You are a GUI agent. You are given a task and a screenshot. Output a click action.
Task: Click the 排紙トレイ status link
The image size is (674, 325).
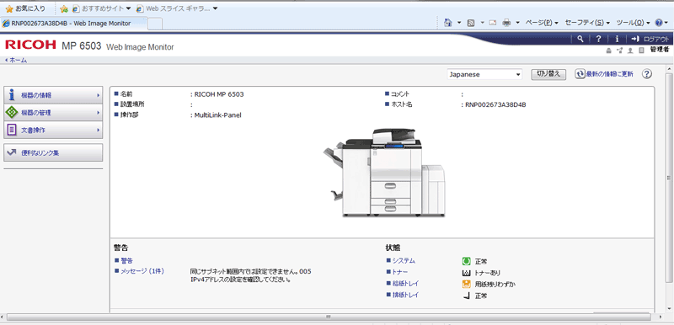tap(405, 295)
